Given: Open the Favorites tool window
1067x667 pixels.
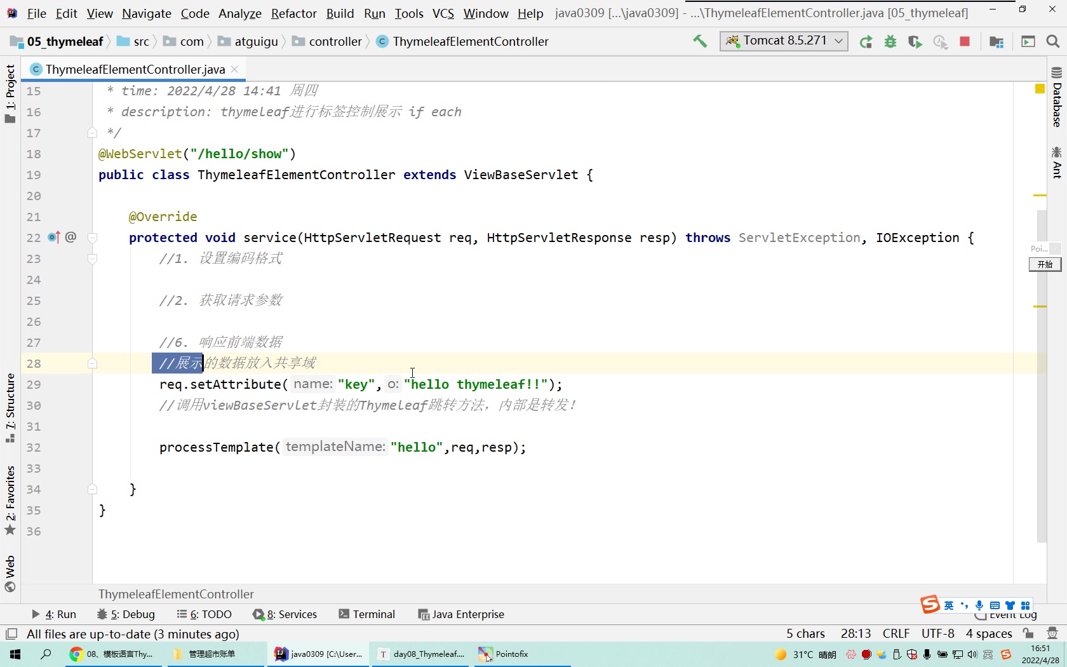Looking at the screenshot, I should click(x=10, y=501).
